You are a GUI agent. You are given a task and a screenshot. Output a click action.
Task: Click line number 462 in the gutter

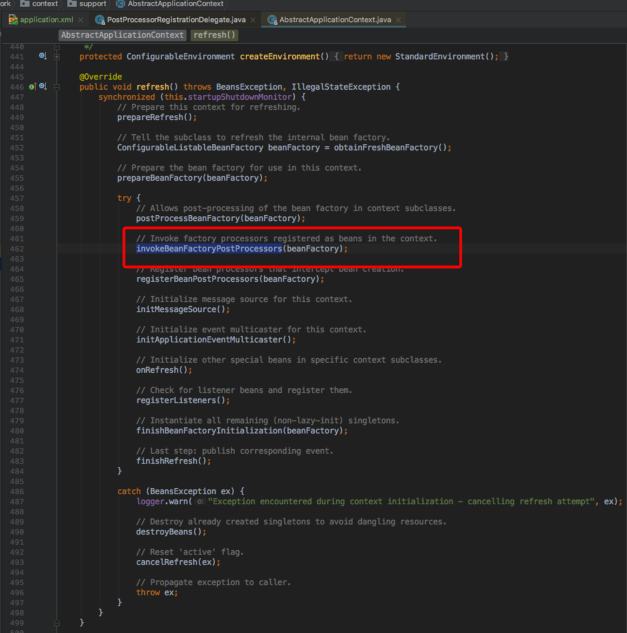click(17, 248)
